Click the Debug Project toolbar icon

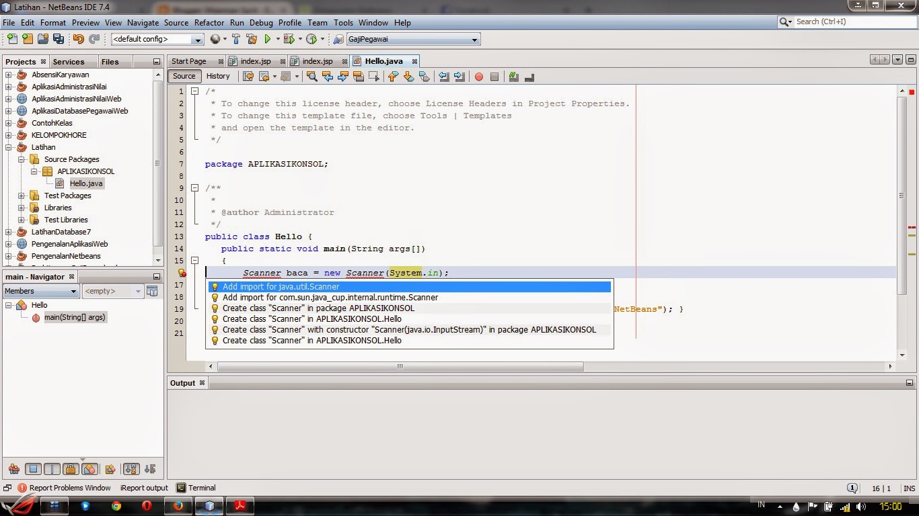tap(290, 39)
